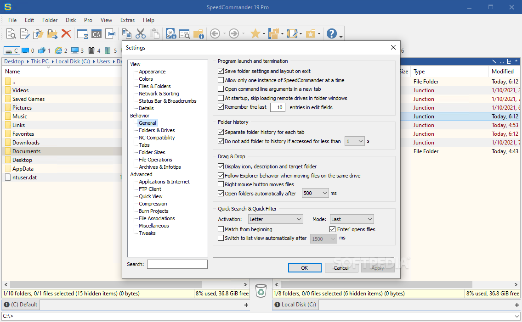
Task: Open the Disk menu
Action: [71, 20]
